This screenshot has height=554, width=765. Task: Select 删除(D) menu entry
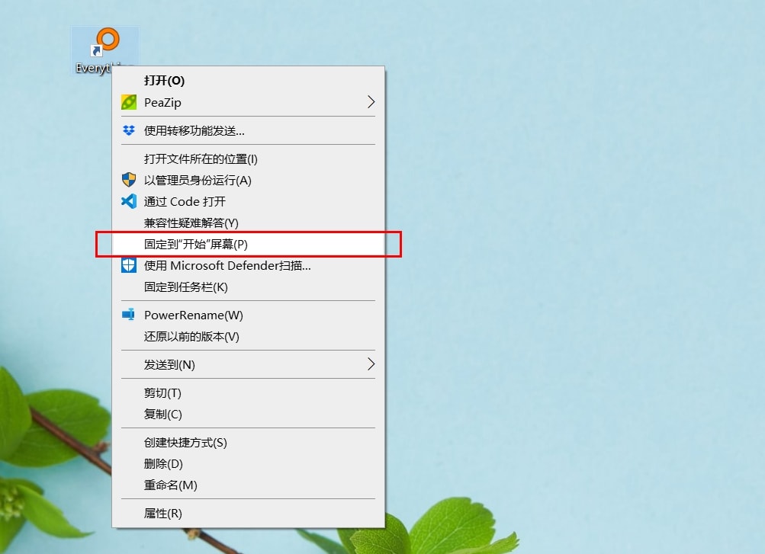pyautogui.click(x=249, y=464)
